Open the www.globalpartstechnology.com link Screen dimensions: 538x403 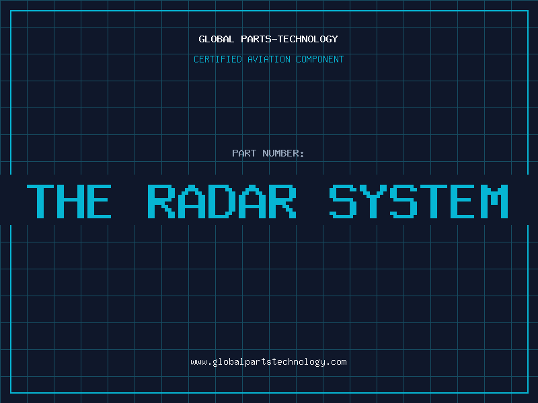(x=268, y=362)
